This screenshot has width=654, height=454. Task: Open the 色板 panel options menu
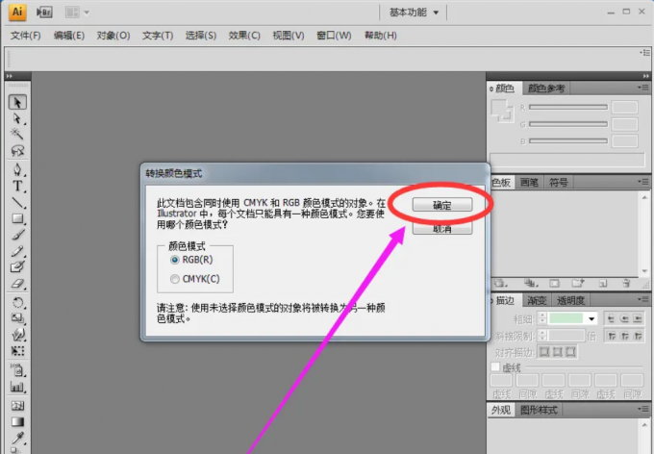(644, 182)
